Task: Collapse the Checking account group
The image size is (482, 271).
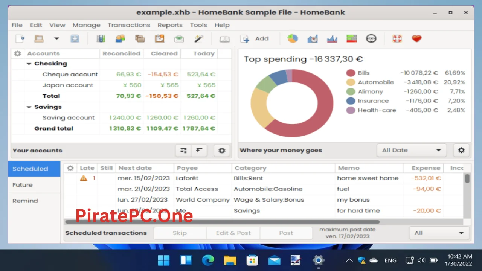Action: [29, 64]
